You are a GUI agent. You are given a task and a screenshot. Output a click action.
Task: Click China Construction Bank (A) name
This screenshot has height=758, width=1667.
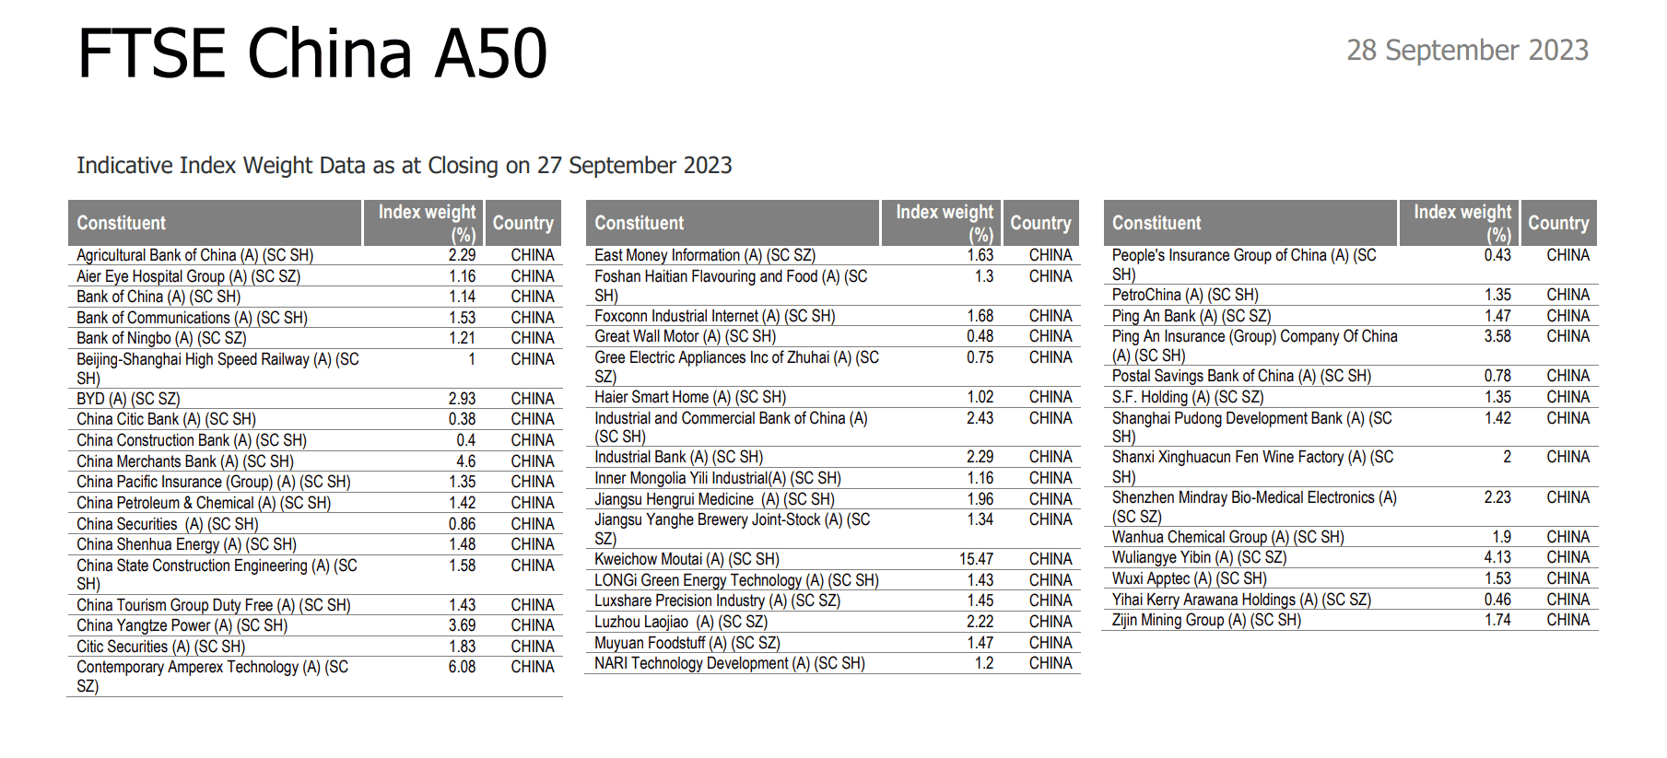[192, 440]
